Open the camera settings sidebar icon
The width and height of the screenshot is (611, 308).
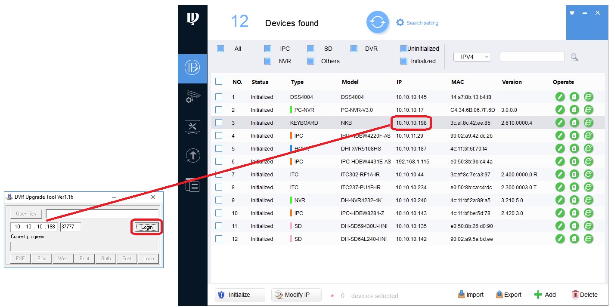pyautogui.click(x=192, y=97)
